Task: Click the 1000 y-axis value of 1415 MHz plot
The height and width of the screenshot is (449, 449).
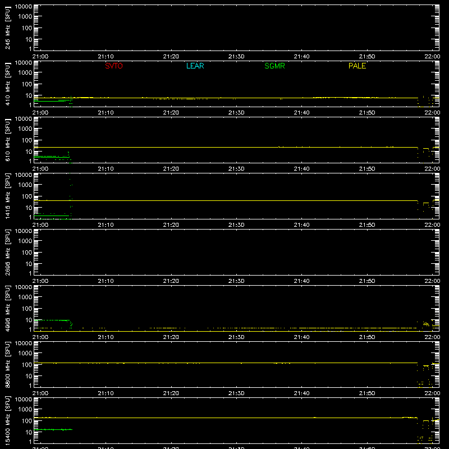Action: 25,185
